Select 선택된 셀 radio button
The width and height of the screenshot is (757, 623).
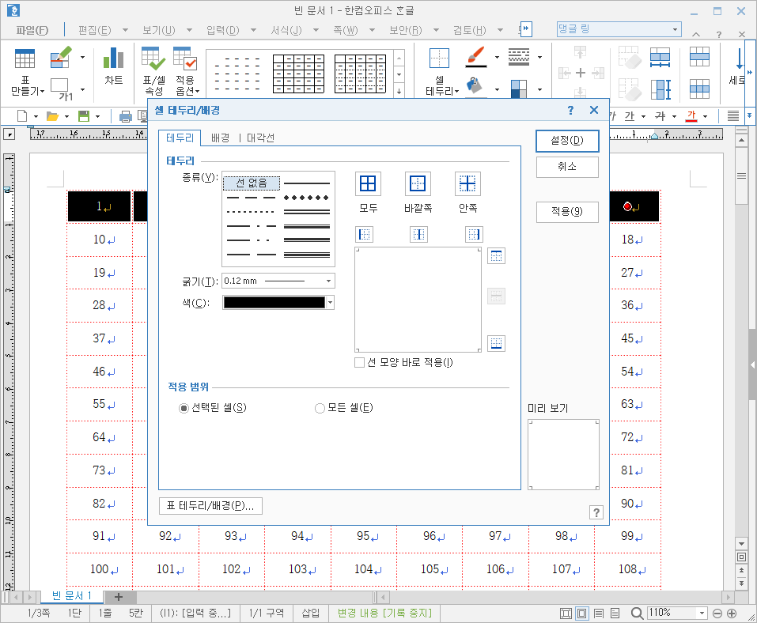(184, 408)
